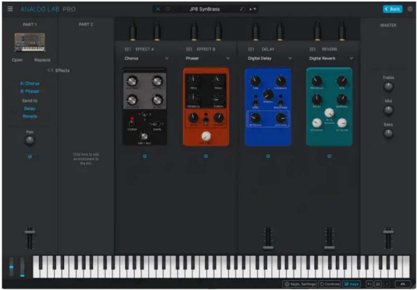This screenshot has height=290, width=417.
Task: Open the history list icon in bottom bar
Action: coord(378,284)
